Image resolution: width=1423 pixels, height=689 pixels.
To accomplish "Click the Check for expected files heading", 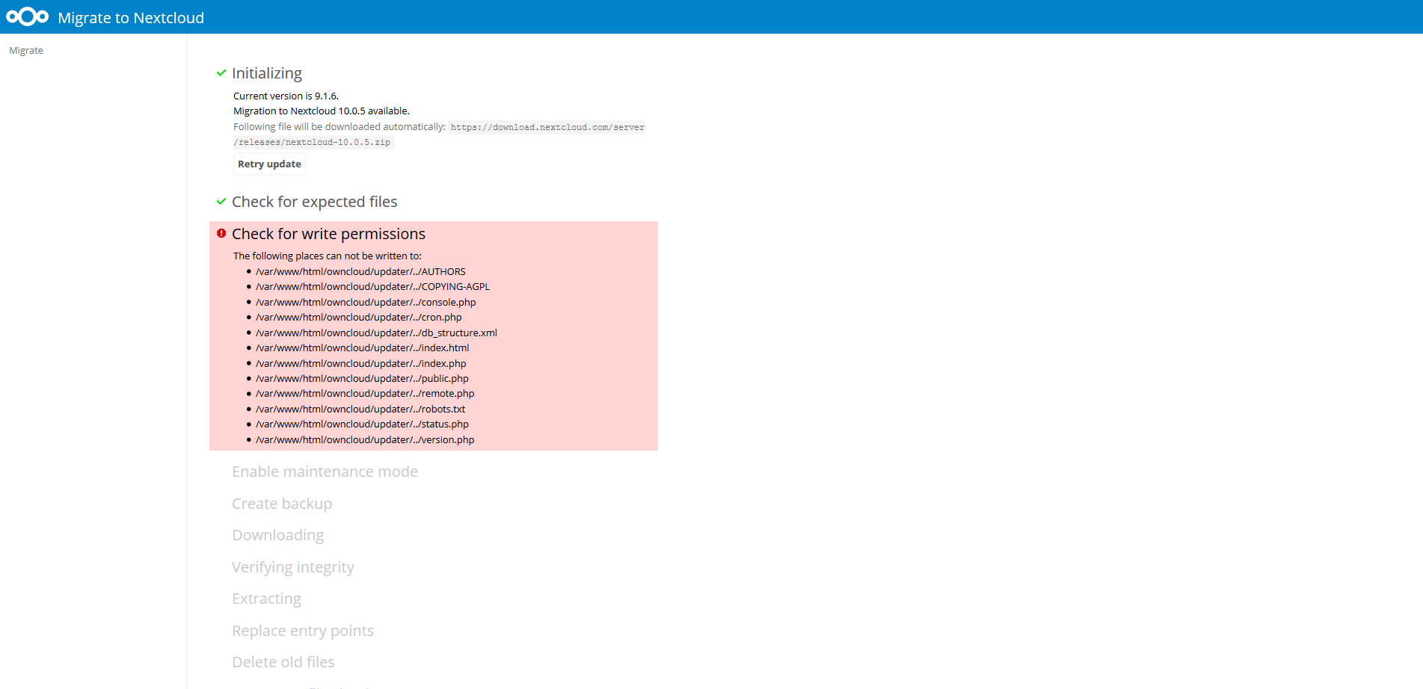I will click(x=315, y=202).
